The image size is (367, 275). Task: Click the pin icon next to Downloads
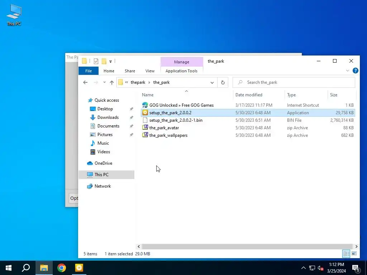(131, 117)
